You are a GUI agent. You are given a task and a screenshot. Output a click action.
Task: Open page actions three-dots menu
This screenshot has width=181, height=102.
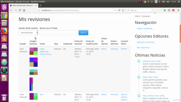pyautogui.click(x=115, y=10)
